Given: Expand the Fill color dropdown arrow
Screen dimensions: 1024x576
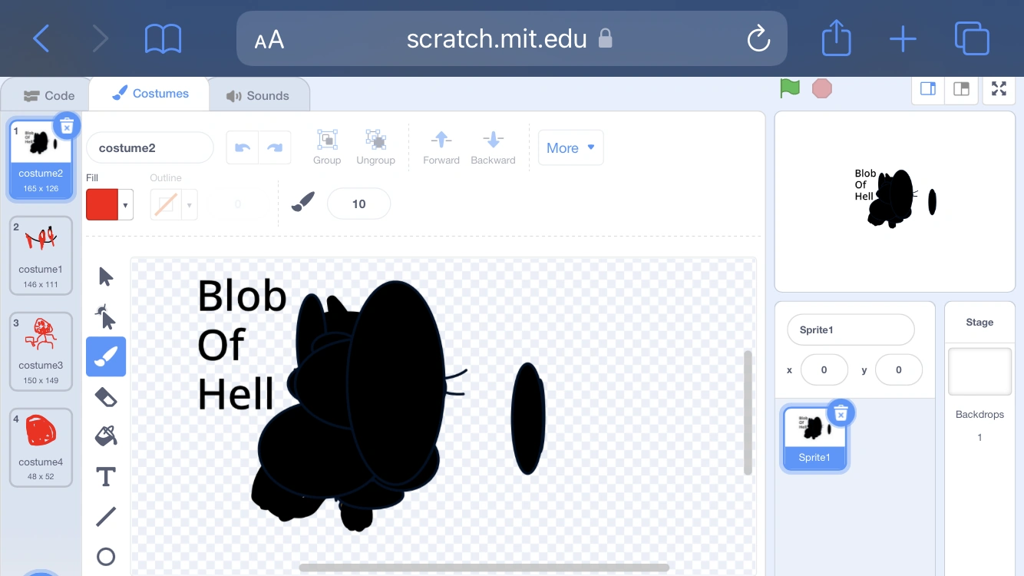Looking at the screenshot, I should pos(126,205).
